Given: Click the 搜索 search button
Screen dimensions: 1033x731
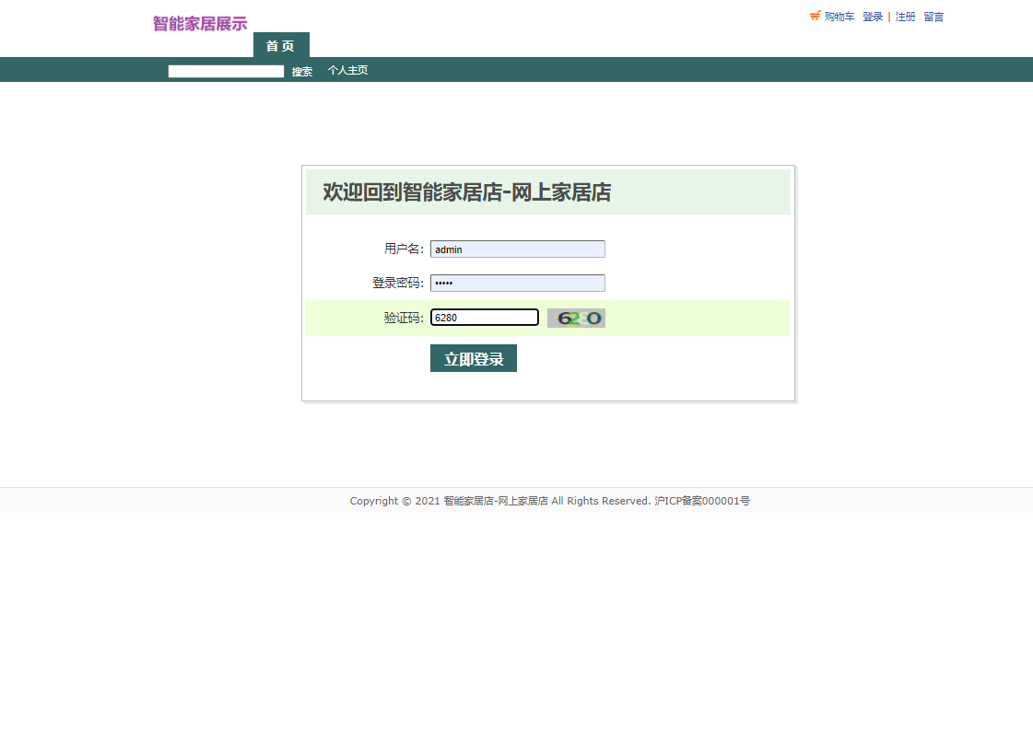Looking at the screenshot, I should tap(301, 71).
